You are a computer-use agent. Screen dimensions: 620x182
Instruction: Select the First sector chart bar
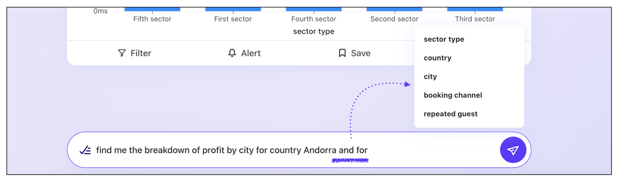tap(233, 9)
